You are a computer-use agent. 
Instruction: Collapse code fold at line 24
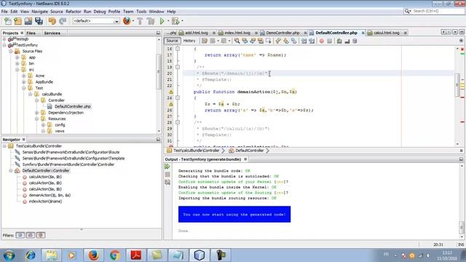click(178, 98)
